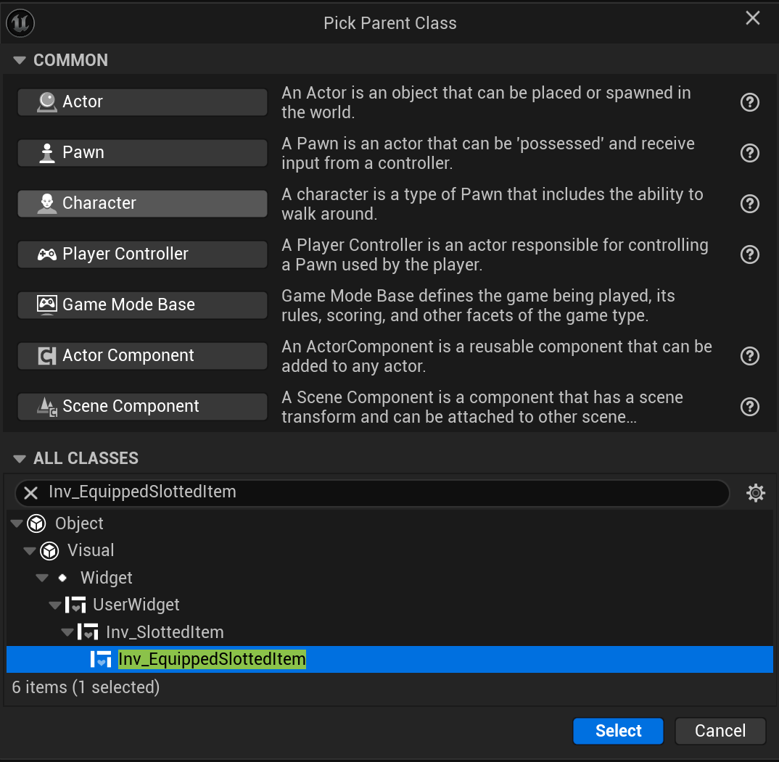Open help for the Pawn class
This screenshot has height=762, width=779.
pyautogui.click(x=749, y=153)
